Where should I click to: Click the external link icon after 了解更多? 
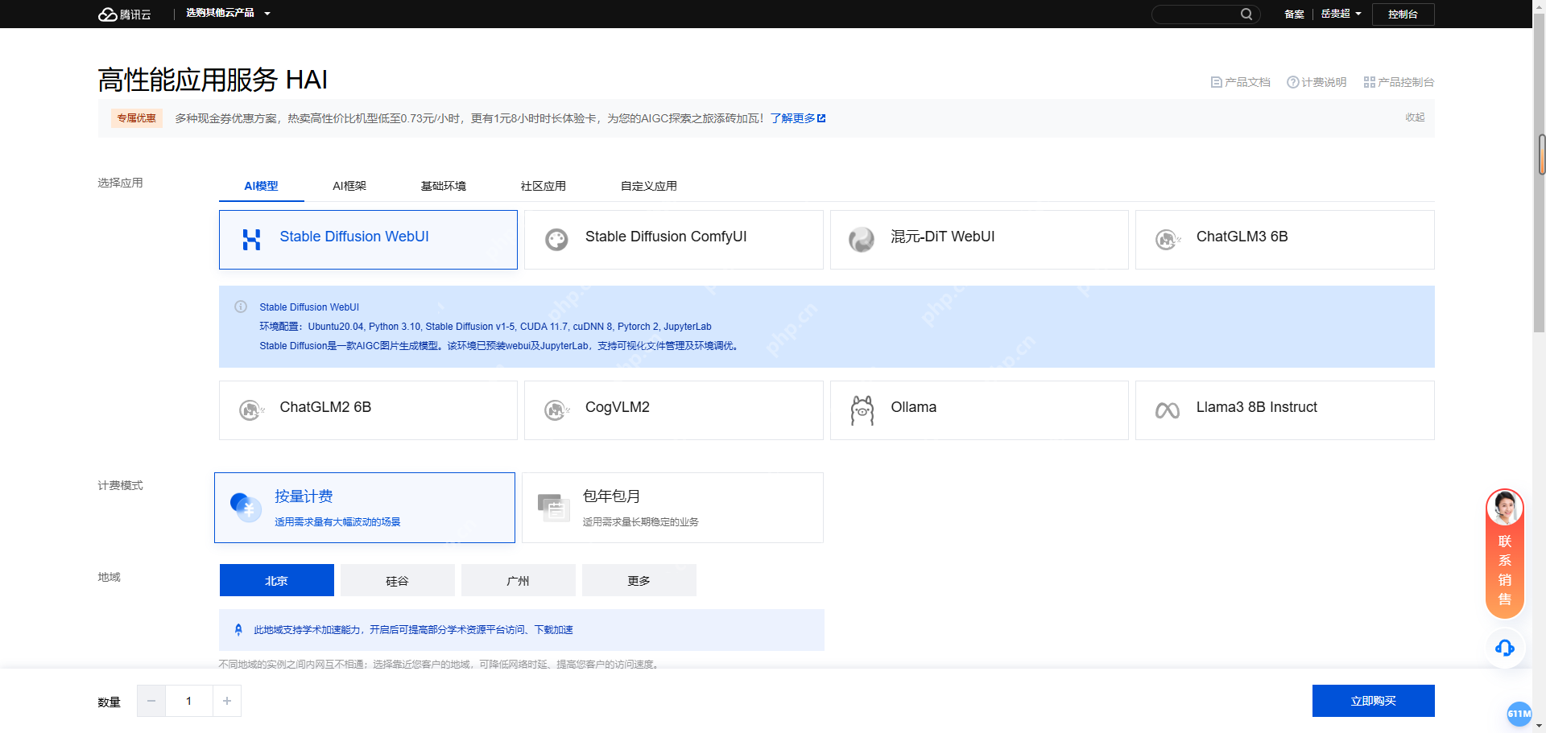[821, 118]
